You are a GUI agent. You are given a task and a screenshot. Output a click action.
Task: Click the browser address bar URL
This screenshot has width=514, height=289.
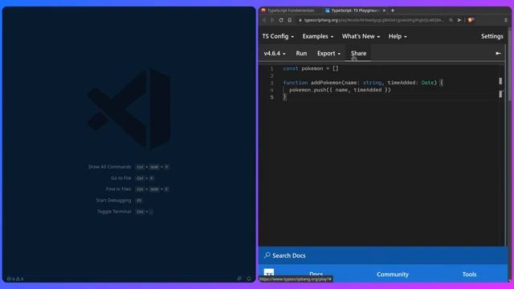point(373,20)
